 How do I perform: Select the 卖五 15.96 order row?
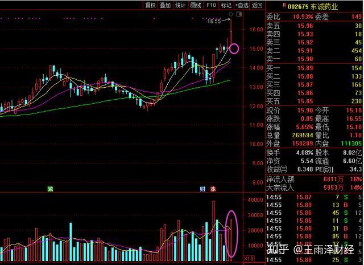click(x=314, y=26)
